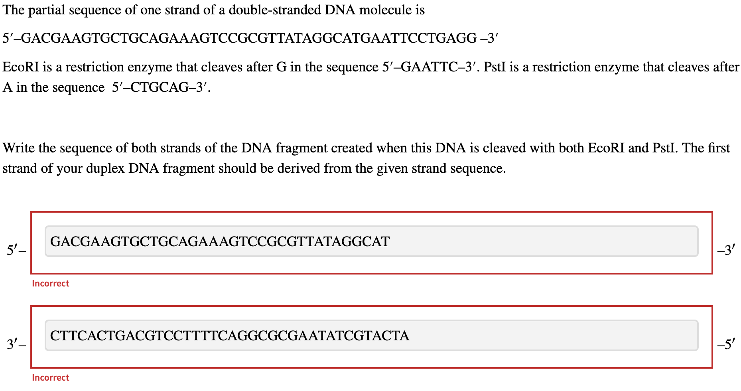Click the red border of the bottom answer box
Screen dimensions: 741x391
tap(371, 306)
